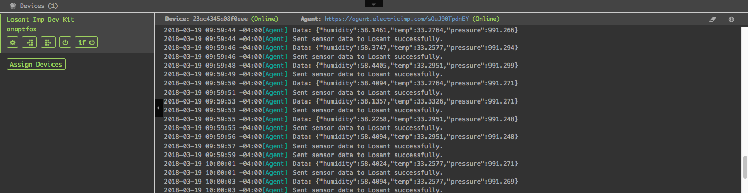Click 'Sent sensor data' line at 09:59:51
Image resolution: width=748 pixels, height=193 pixels.
pos(303,92)
